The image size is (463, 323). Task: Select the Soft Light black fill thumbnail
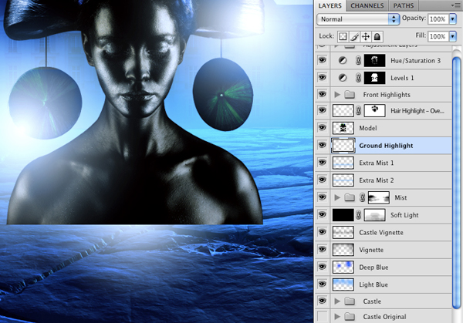343,215
